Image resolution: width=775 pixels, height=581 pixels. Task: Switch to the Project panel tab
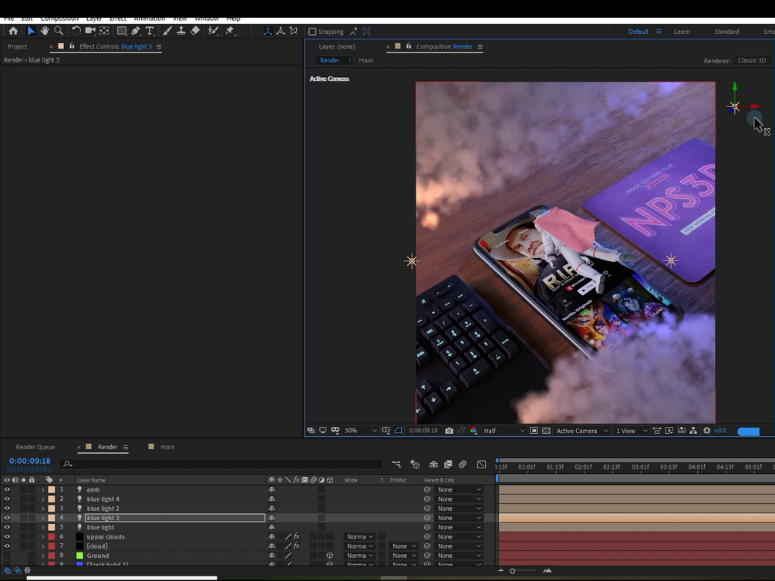17,46
